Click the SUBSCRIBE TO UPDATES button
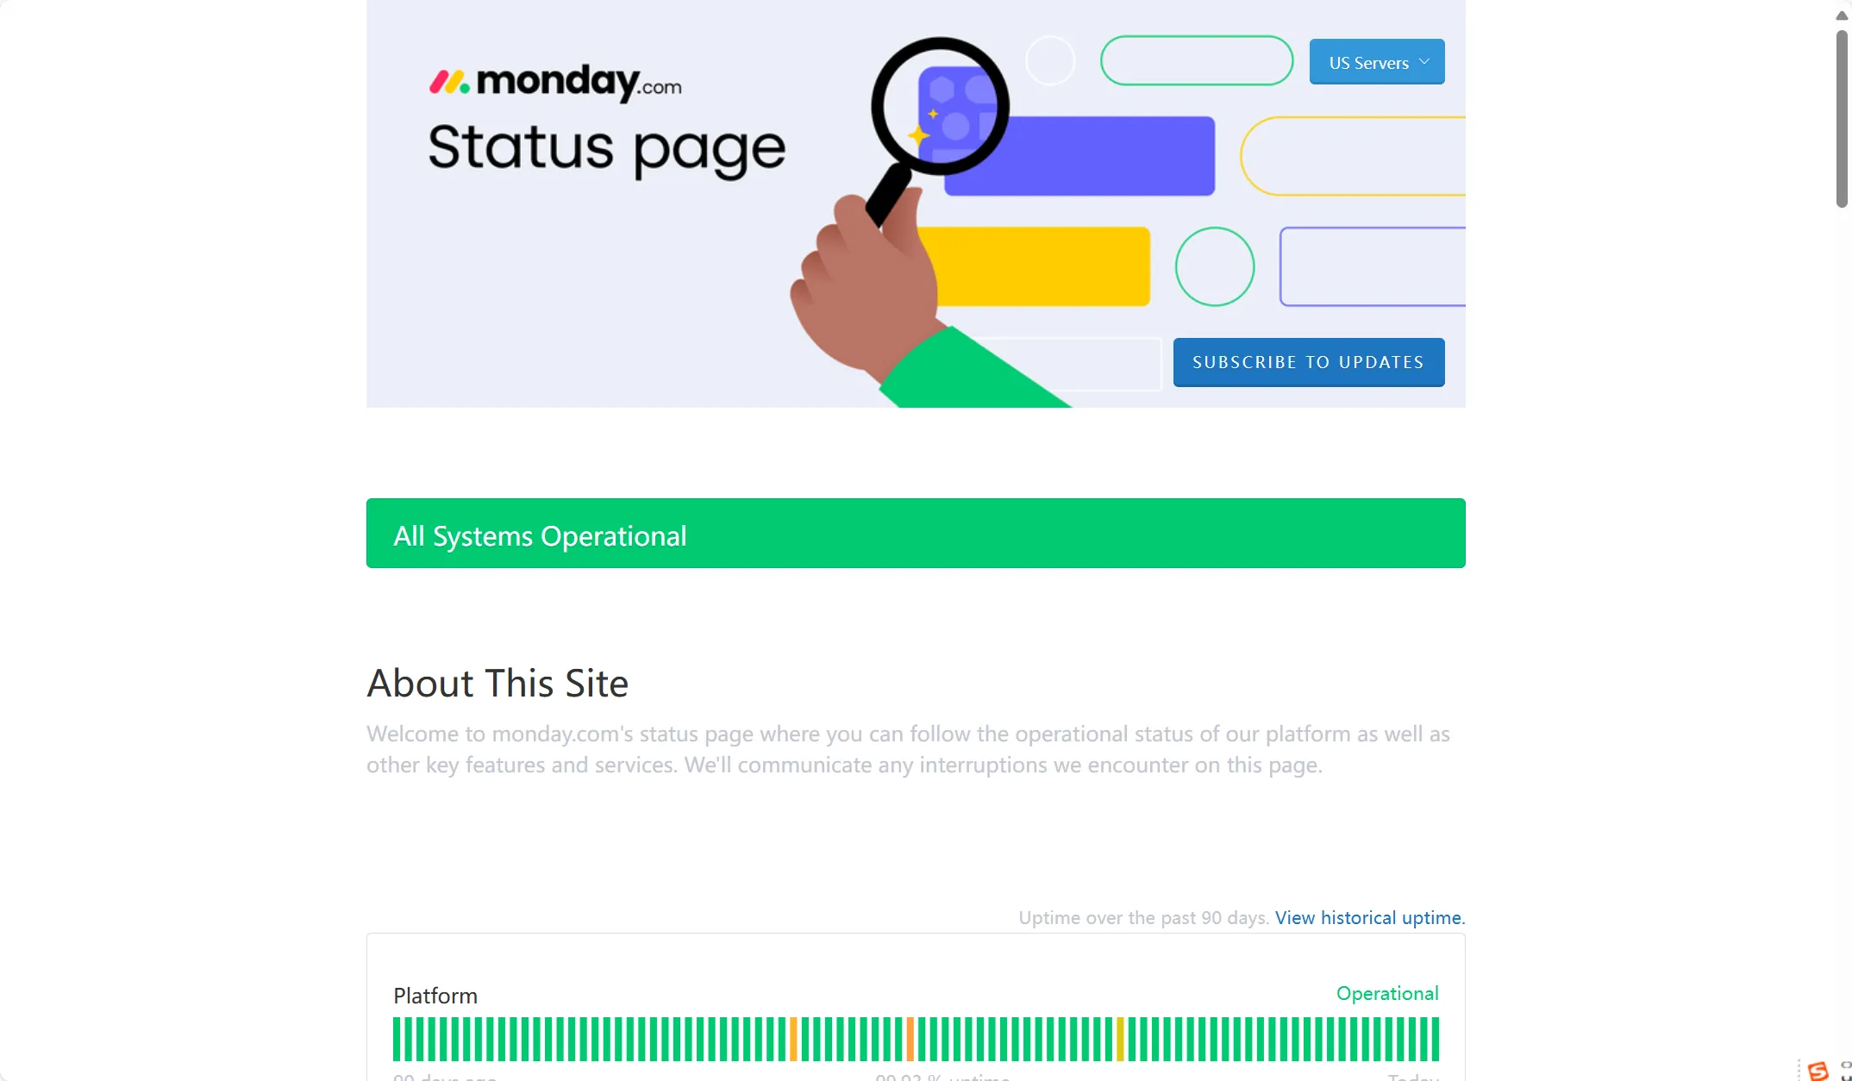 [1308, 360]
